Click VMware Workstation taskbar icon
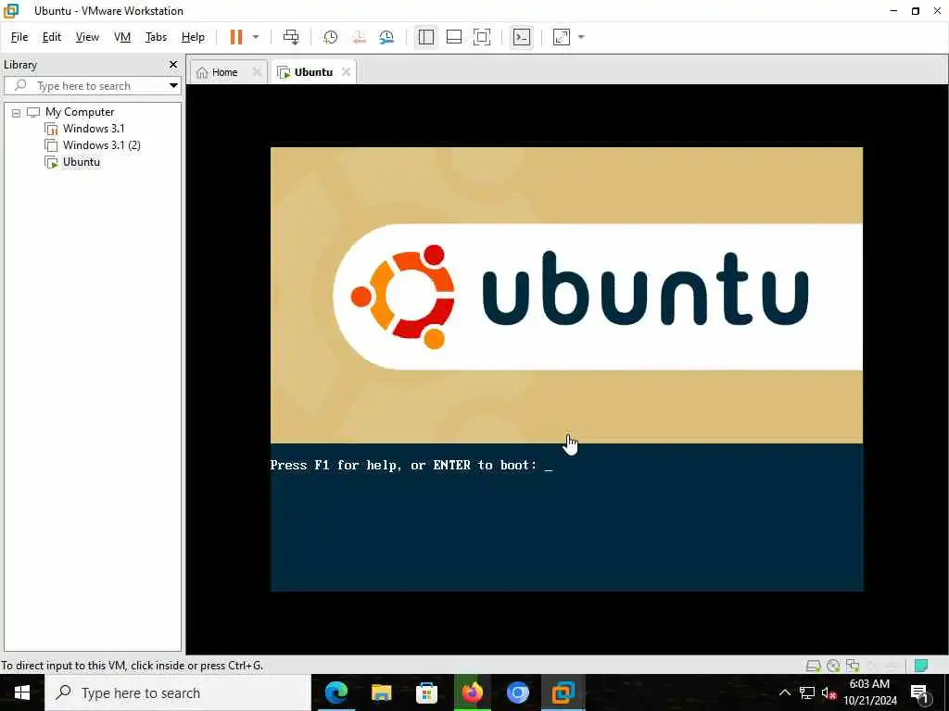The width and height of the screenshot is (949, 711). pos(563,692)
